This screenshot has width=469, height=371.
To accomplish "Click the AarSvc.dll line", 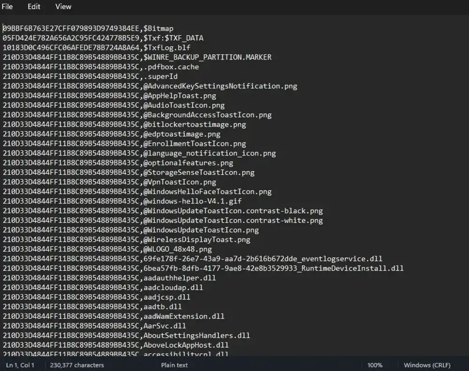I will tap(94, 326).
